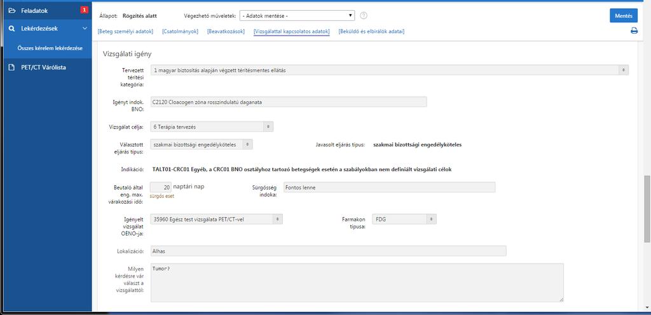Go to Csatolmányok tab
The height and width of the screenshot is (315, 651).
pyautogui.click(x=180, y=31)
